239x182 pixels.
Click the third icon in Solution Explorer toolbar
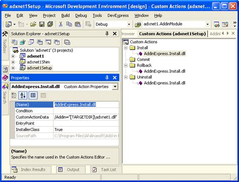point(31,42)
